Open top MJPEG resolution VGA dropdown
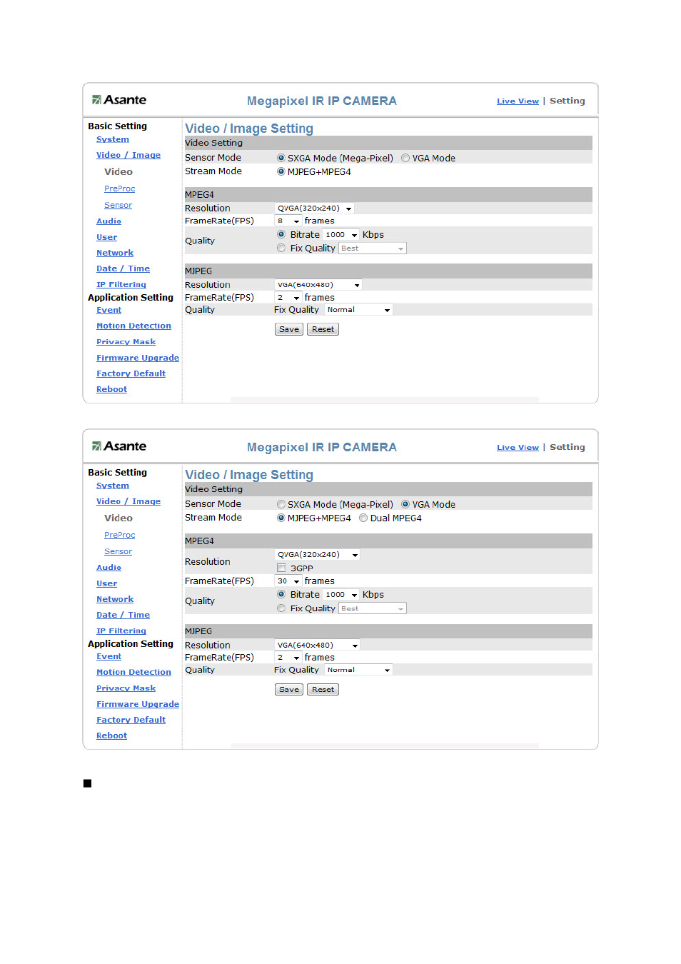Viewport: 681px width, 964px height. pyautogui.click(x=318, y=285)
